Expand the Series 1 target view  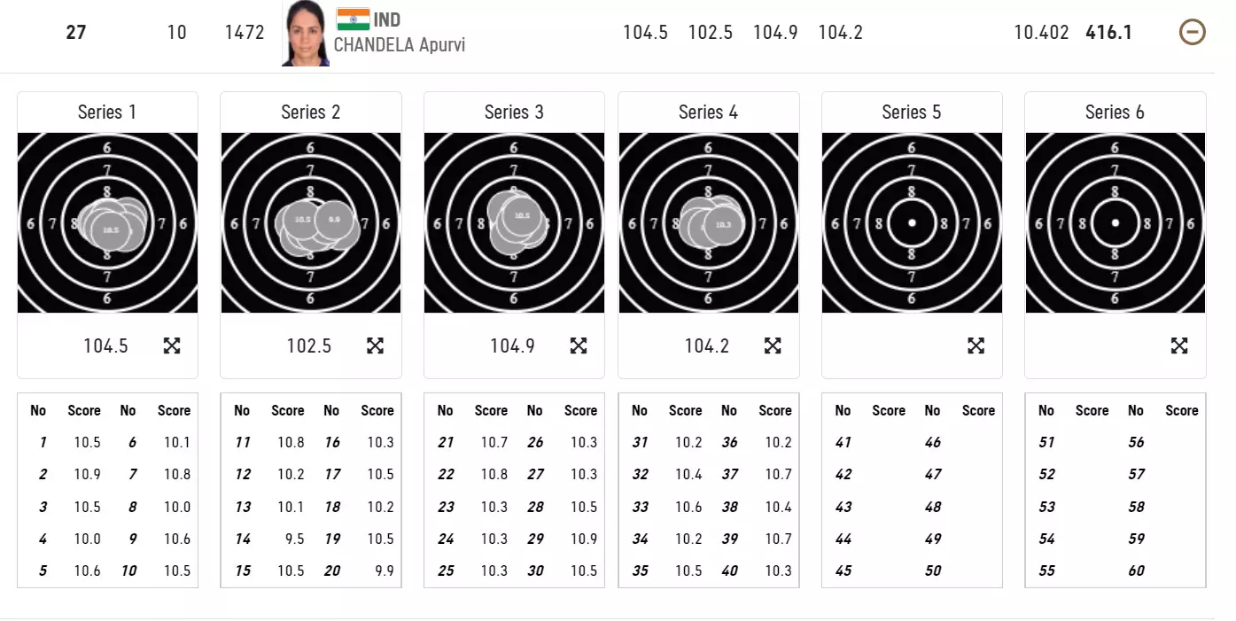172,345
